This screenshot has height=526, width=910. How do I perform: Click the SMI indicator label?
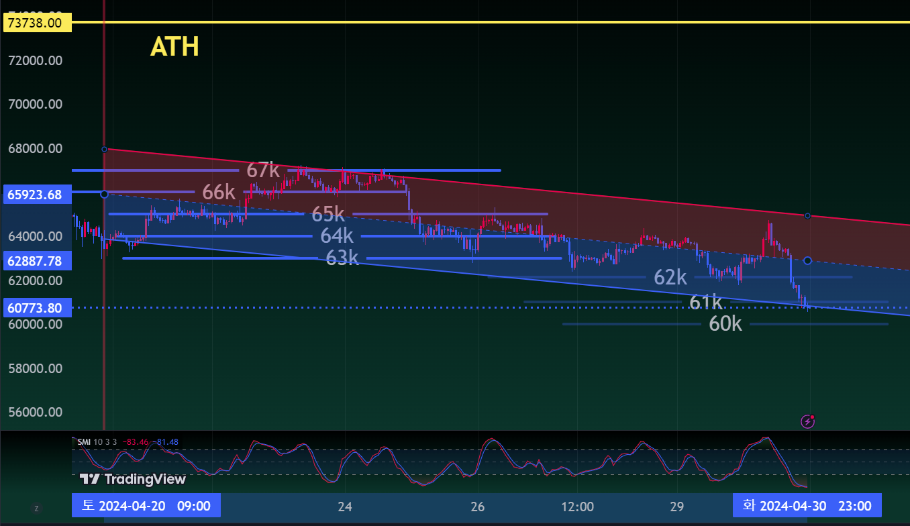pyautogui.click(x=84, y=442)
